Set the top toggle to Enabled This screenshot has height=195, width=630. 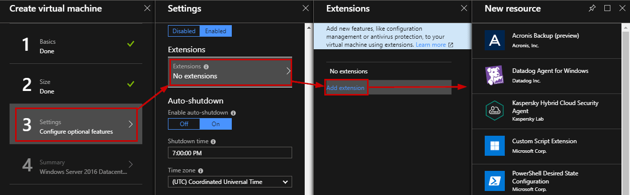tap(216, 31)
